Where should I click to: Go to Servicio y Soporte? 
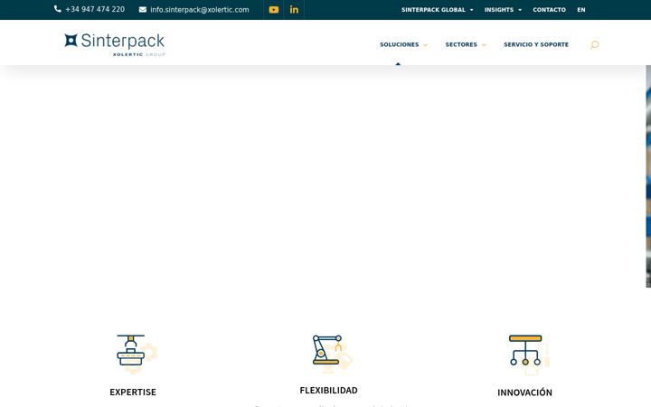pos(536,44)
